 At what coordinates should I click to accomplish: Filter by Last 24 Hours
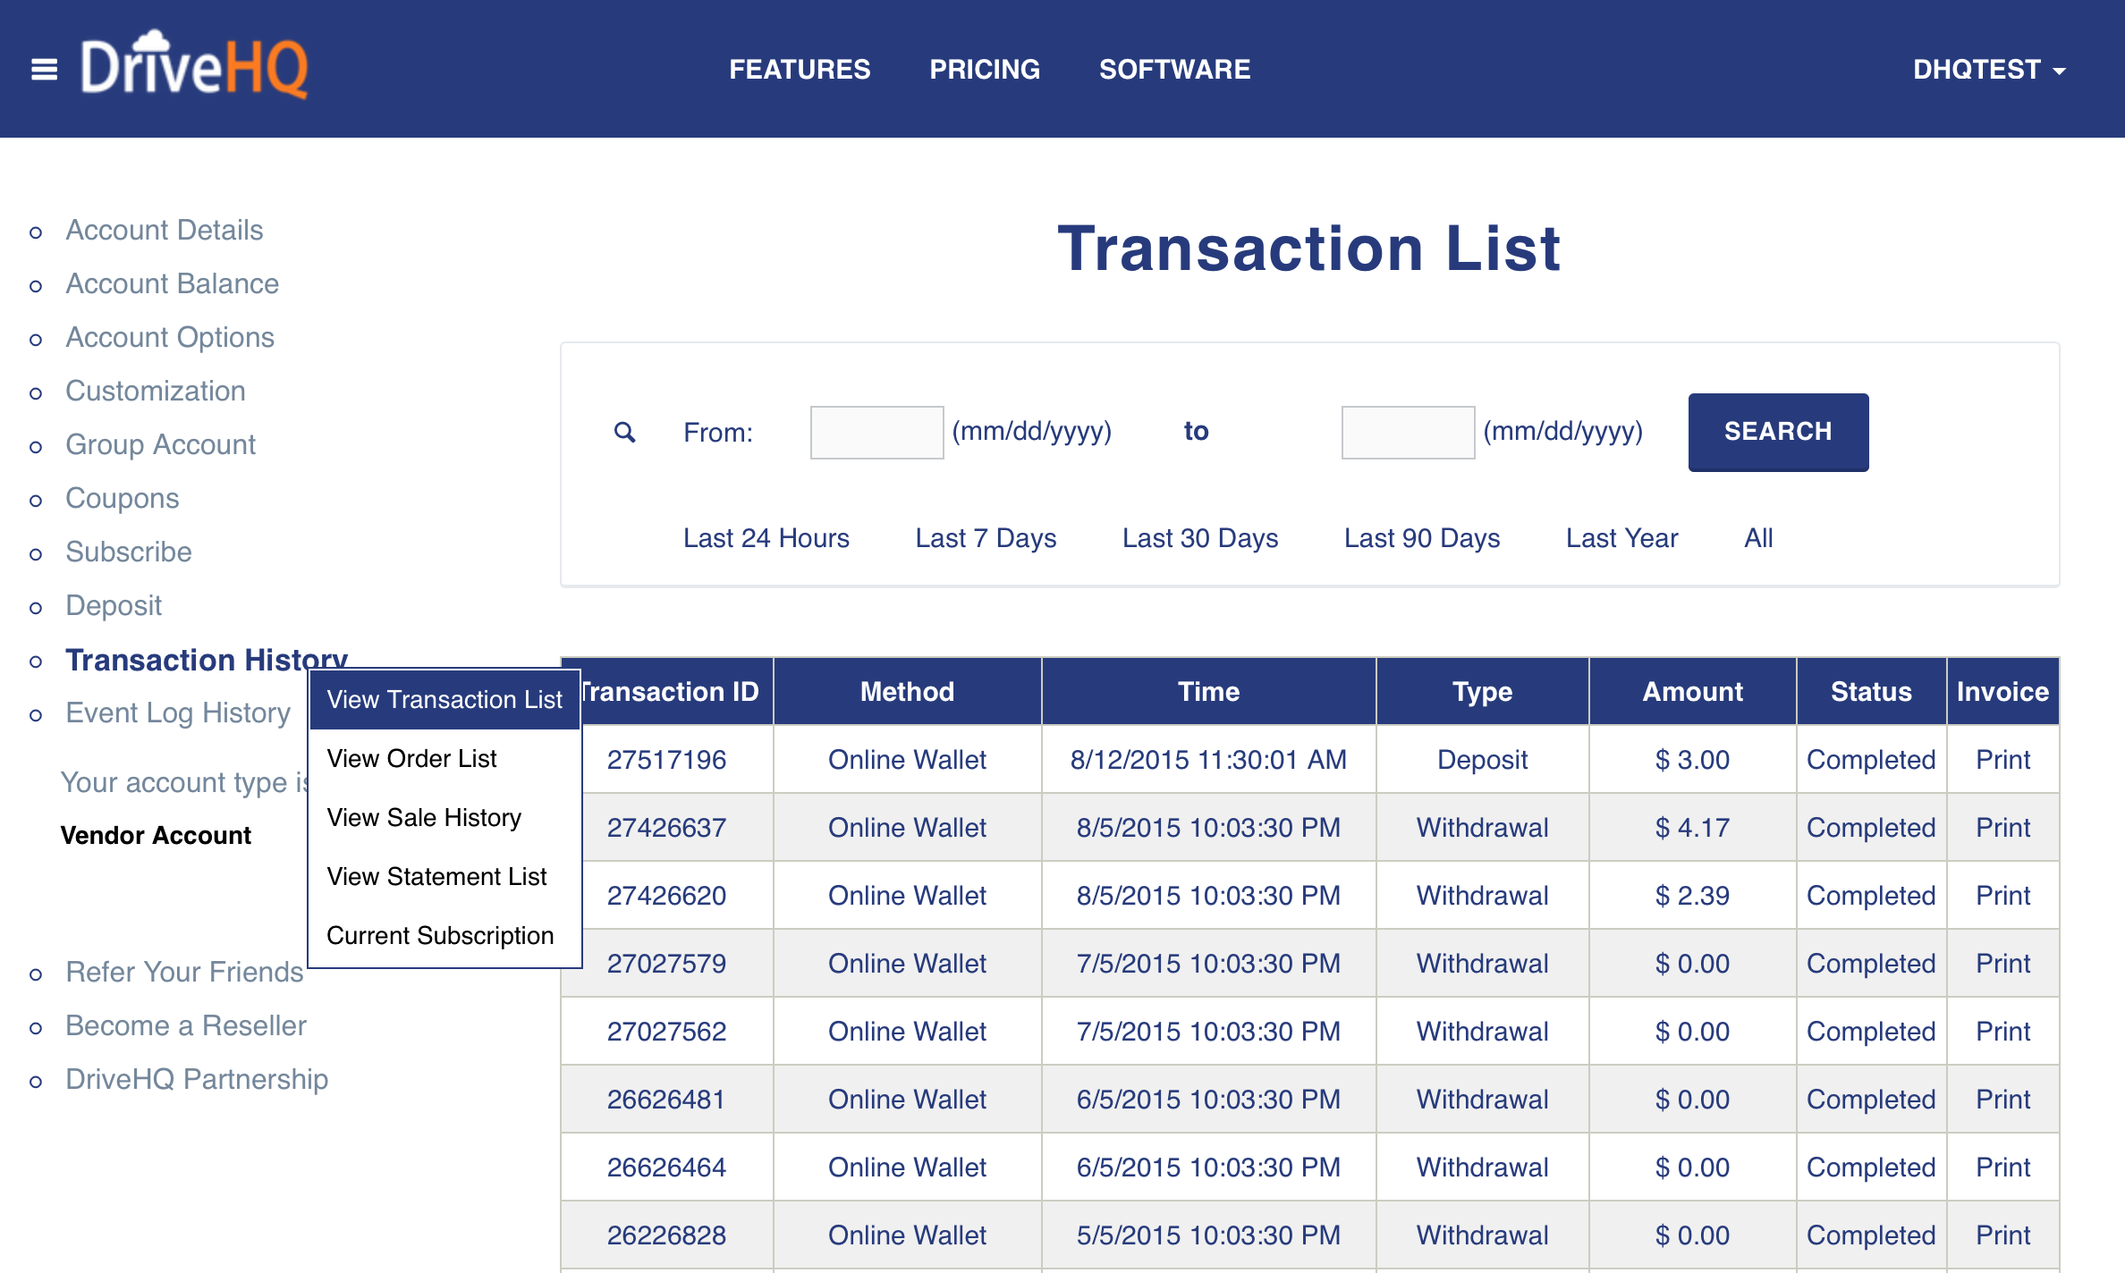766,538
